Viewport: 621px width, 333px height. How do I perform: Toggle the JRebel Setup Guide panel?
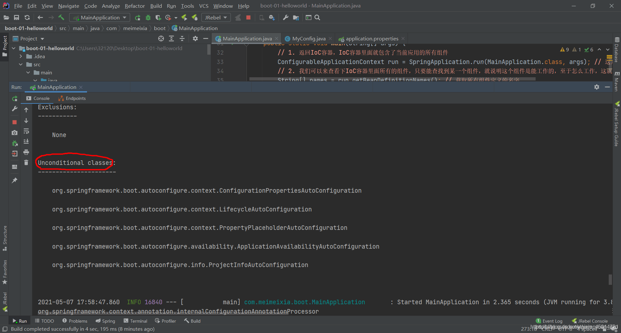617,124
